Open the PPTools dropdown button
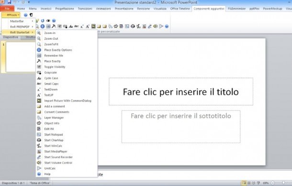The height and width of the screenshot is (186, 292). [x=11, y=15]
